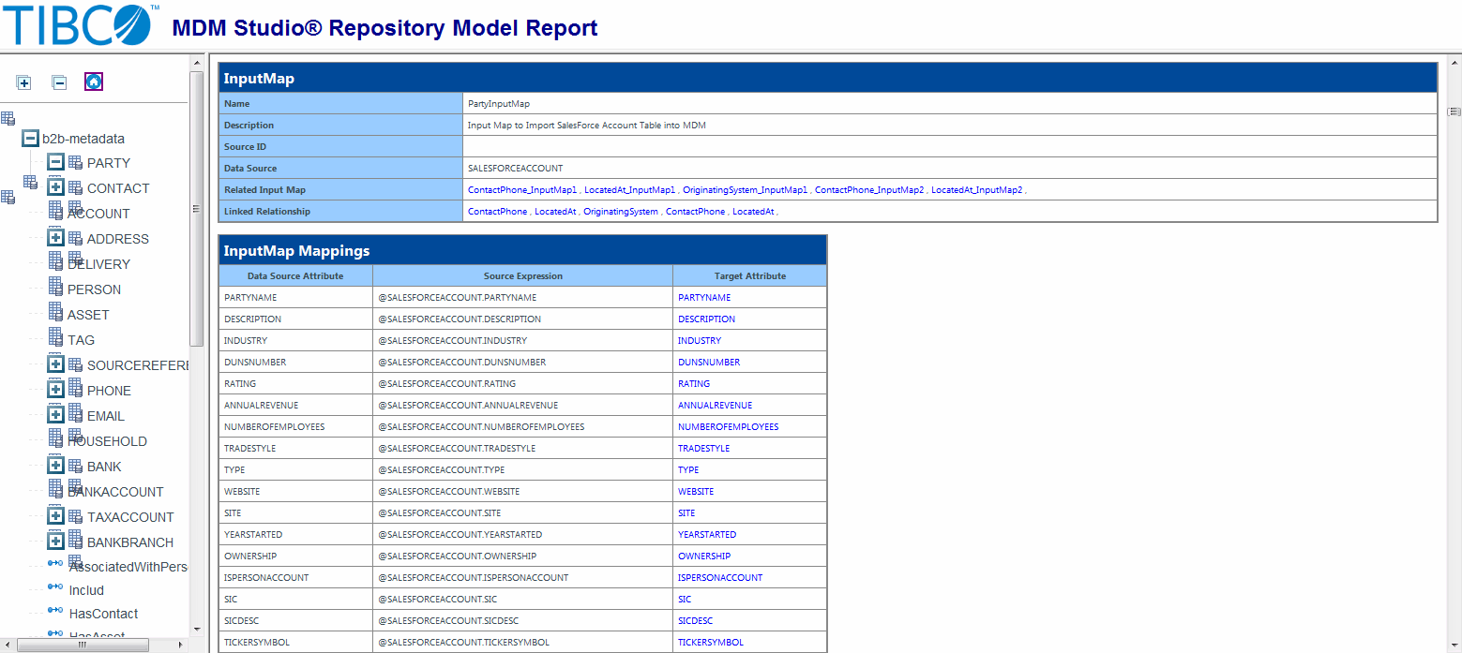Open the ANNUALREVENUE target attribute link

click(x=716, y=406)
